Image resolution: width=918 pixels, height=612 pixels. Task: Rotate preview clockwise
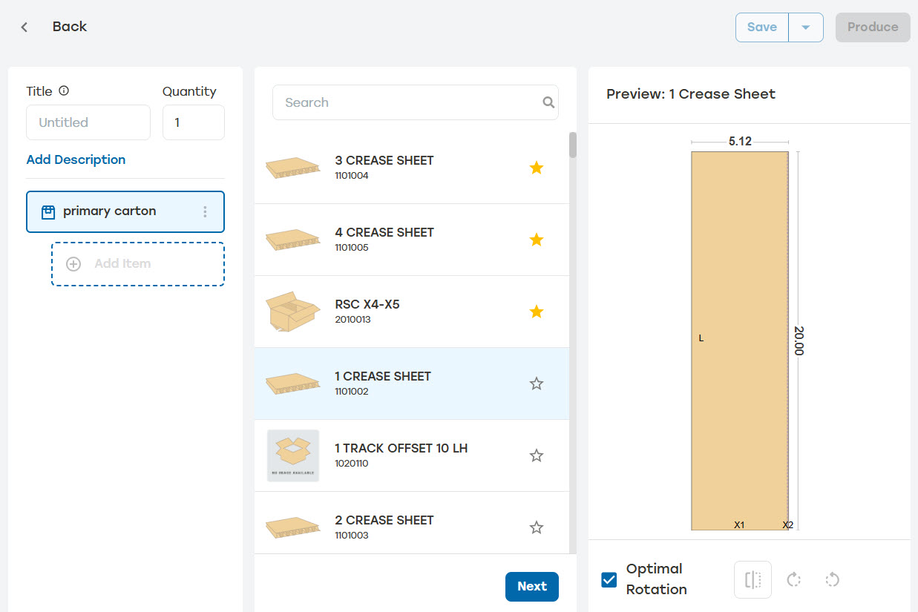[793, 579]
